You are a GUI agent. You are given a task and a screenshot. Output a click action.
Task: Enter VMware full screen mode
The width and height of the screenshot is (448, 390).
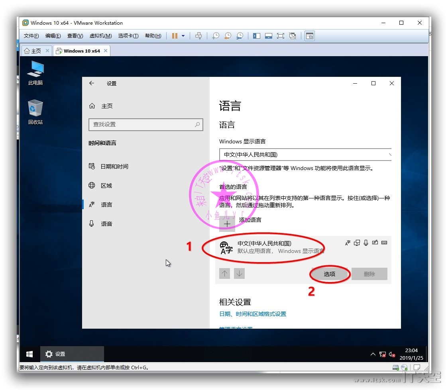(281, 36)
